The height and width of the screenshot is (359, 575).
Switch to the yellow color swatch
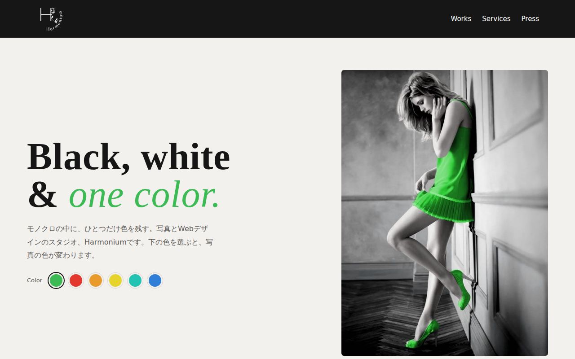pyautogui.click(x=115, y=280)
